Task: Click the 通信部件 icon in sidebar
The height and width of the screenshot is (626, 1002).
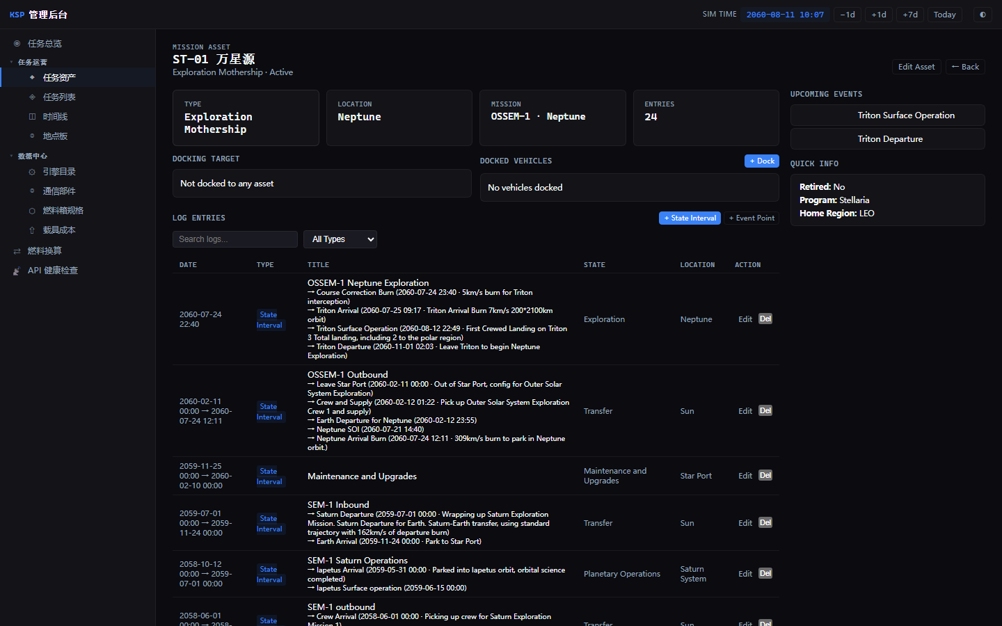Action: point(32,191)
